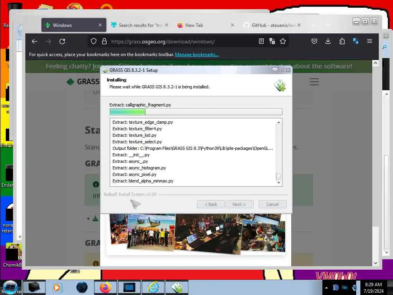Select log line 'Extract: async_histogram.py'
The height and width of the screenshot is (295, 393).
(139, 168)
